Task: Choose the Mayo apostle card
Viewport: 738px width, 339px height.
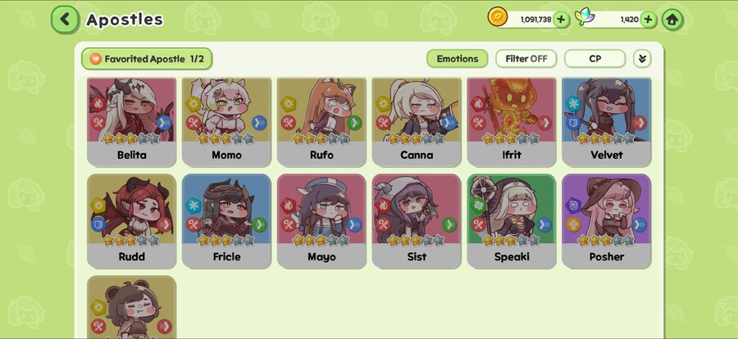Action: pyautogui.click(x=321, y=221)
